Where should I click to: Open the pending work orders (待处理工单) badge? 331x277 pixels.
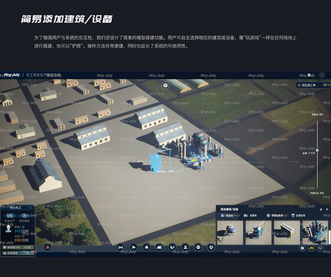pyautogui.click(x=313, y=85)
